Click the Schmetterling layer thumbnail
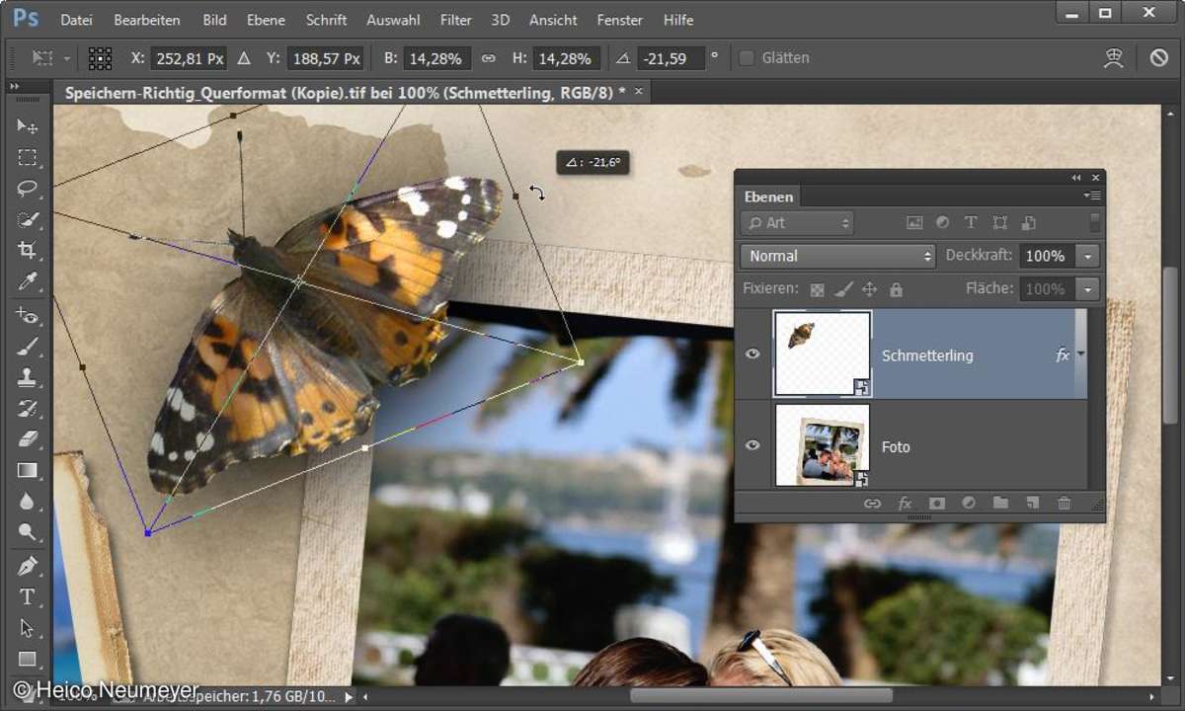Image resolution: width=1185 pixels, height=711 pixels. point(822,354)
